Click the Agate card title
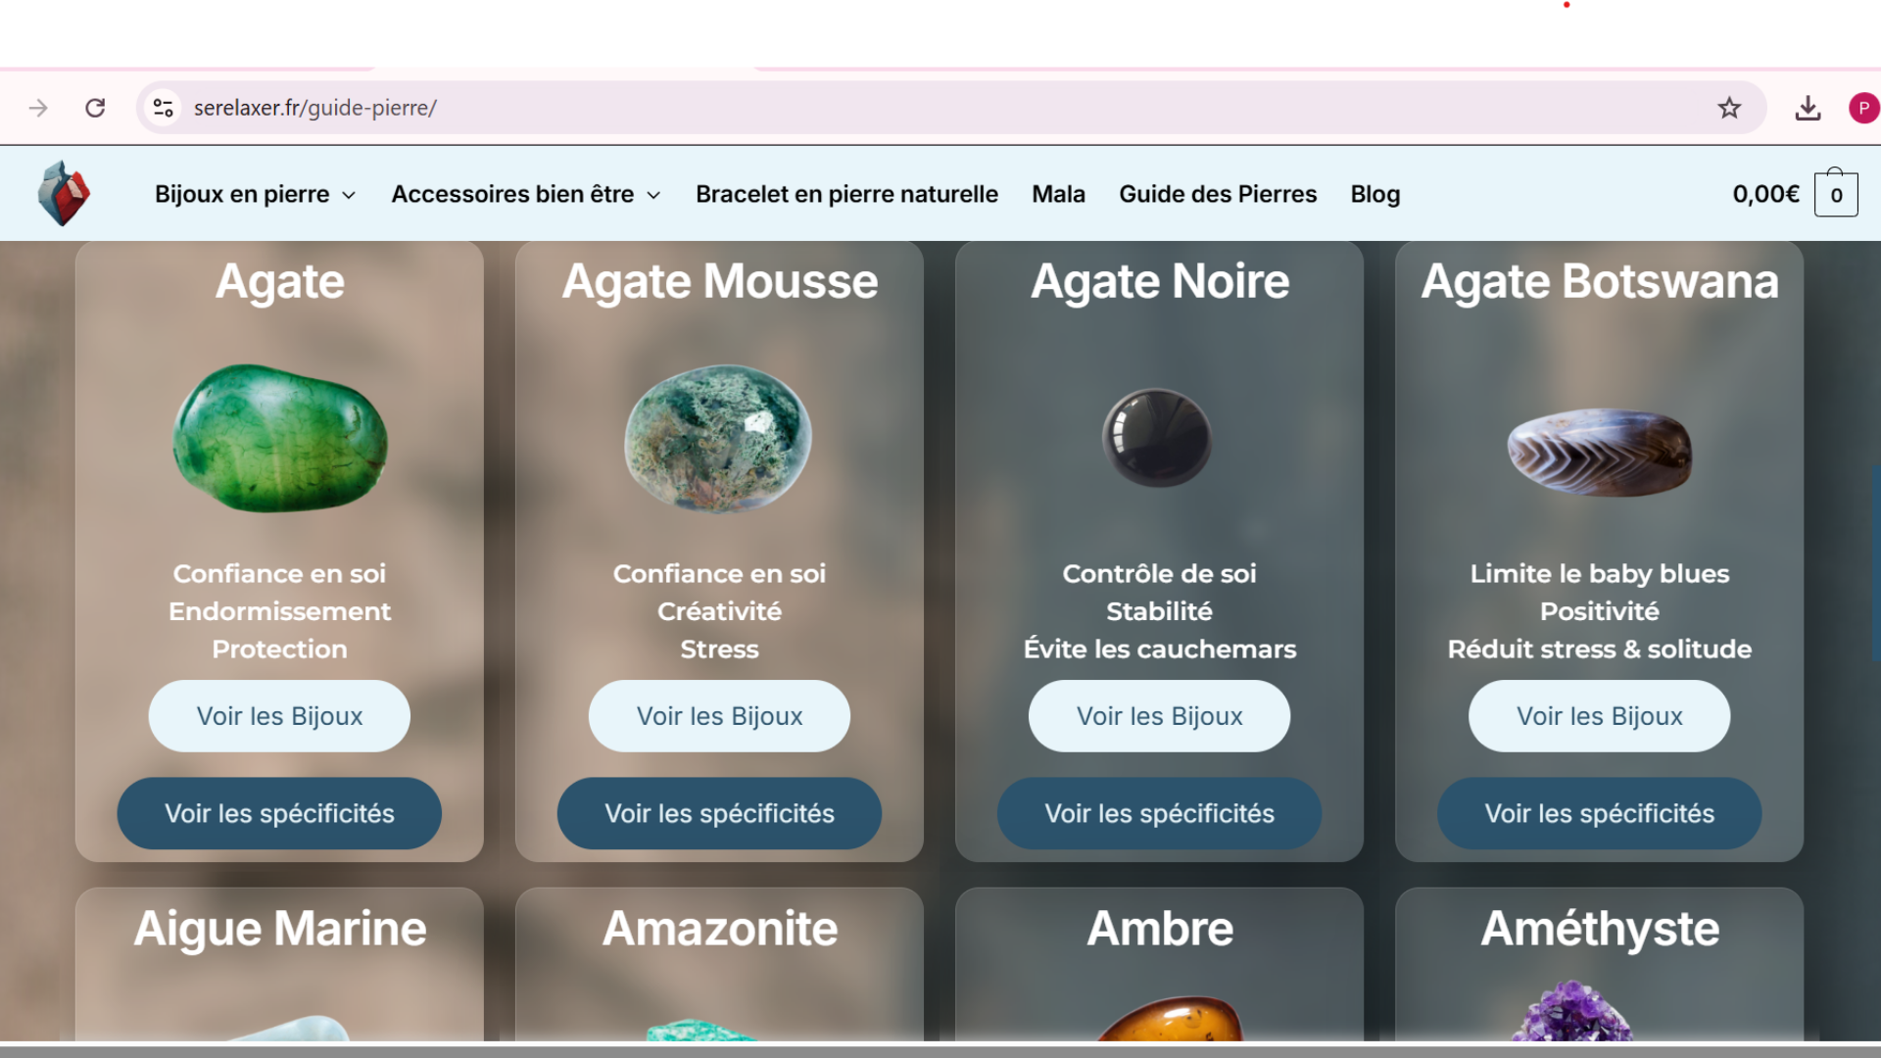Screen dimensions: 1881x1058 (x=279, y=282)
